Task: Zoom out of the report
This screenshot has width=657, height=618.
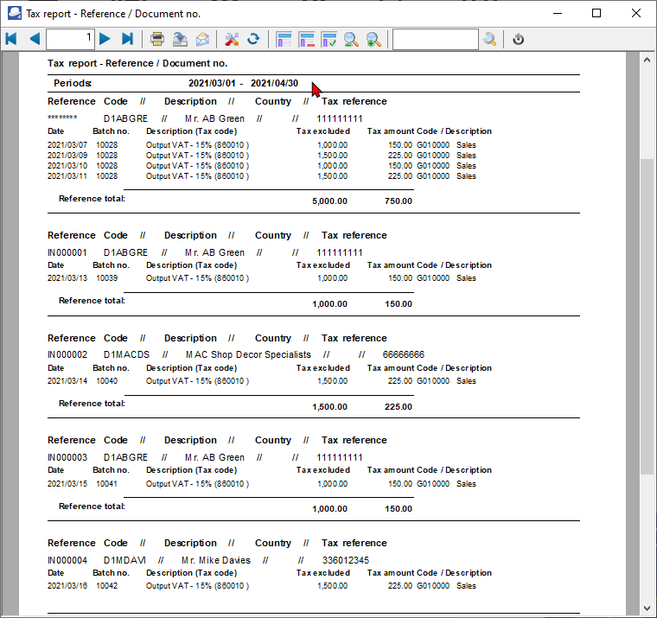Action: (x=351, y=39)
